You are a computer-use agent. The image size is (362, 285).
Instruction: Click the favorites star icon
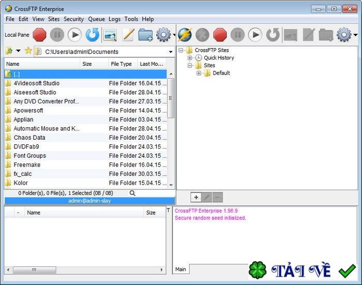click(x=28, y=50)
